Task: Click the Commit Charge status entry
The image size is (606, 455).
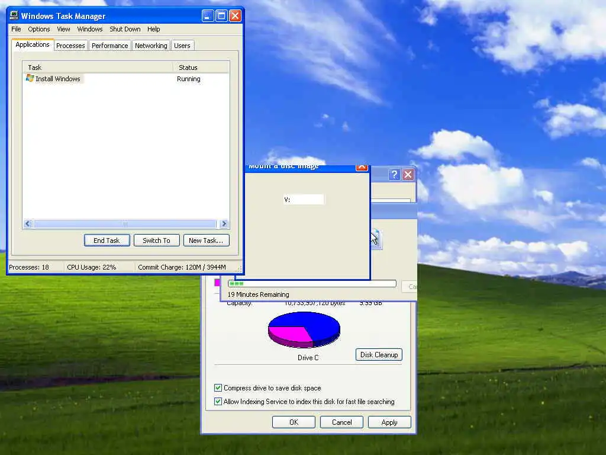Action: (182, 267)
